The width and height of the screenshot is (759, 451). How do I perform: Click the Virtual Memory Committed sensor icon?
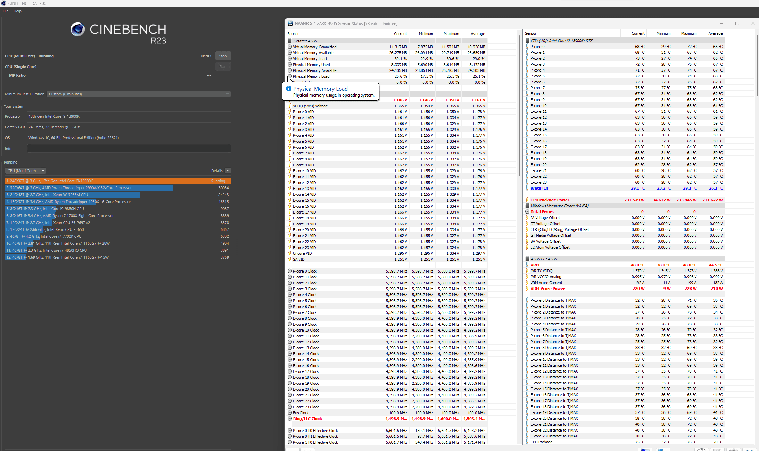(x=290, y=47)
